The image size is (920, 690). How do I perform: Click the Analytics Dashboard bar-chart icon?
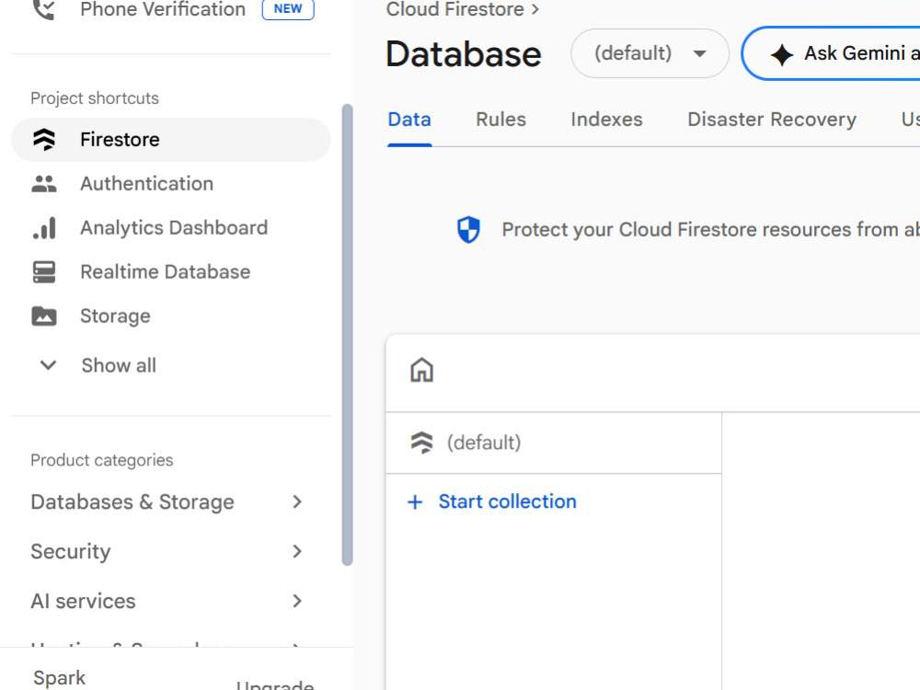pyautogui.click(x=44, y=227)
